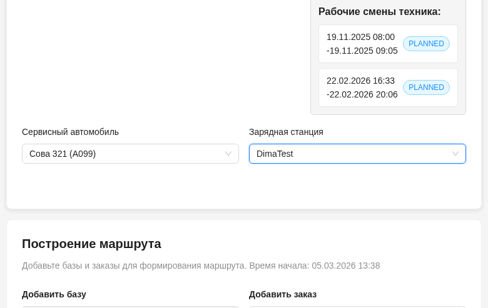Click the Рабочие смены техника heading

pyautogui.click(x=379, y=11)
